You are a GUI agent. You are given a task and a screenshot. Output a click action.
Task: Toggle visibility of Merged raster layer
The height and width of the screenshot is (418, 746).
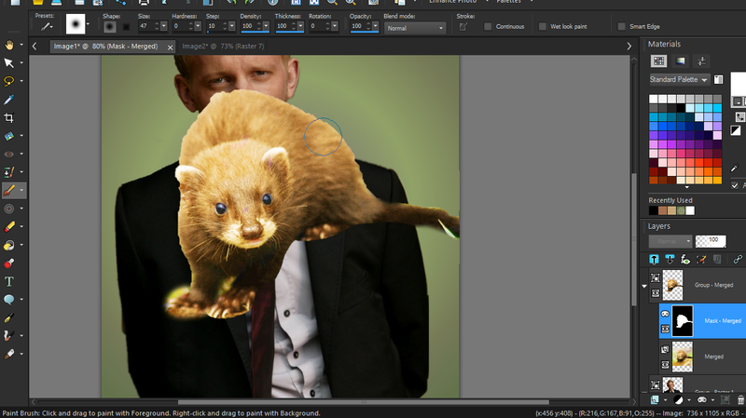point(665,365)
